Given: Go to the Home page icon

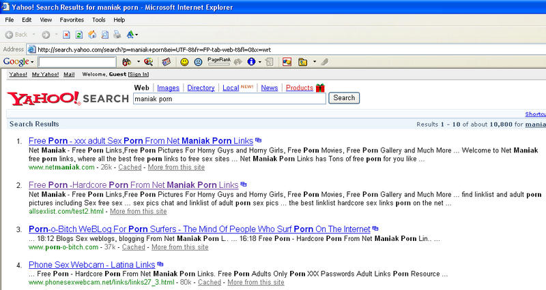Looking at the screenshot, I should (91, 34).
